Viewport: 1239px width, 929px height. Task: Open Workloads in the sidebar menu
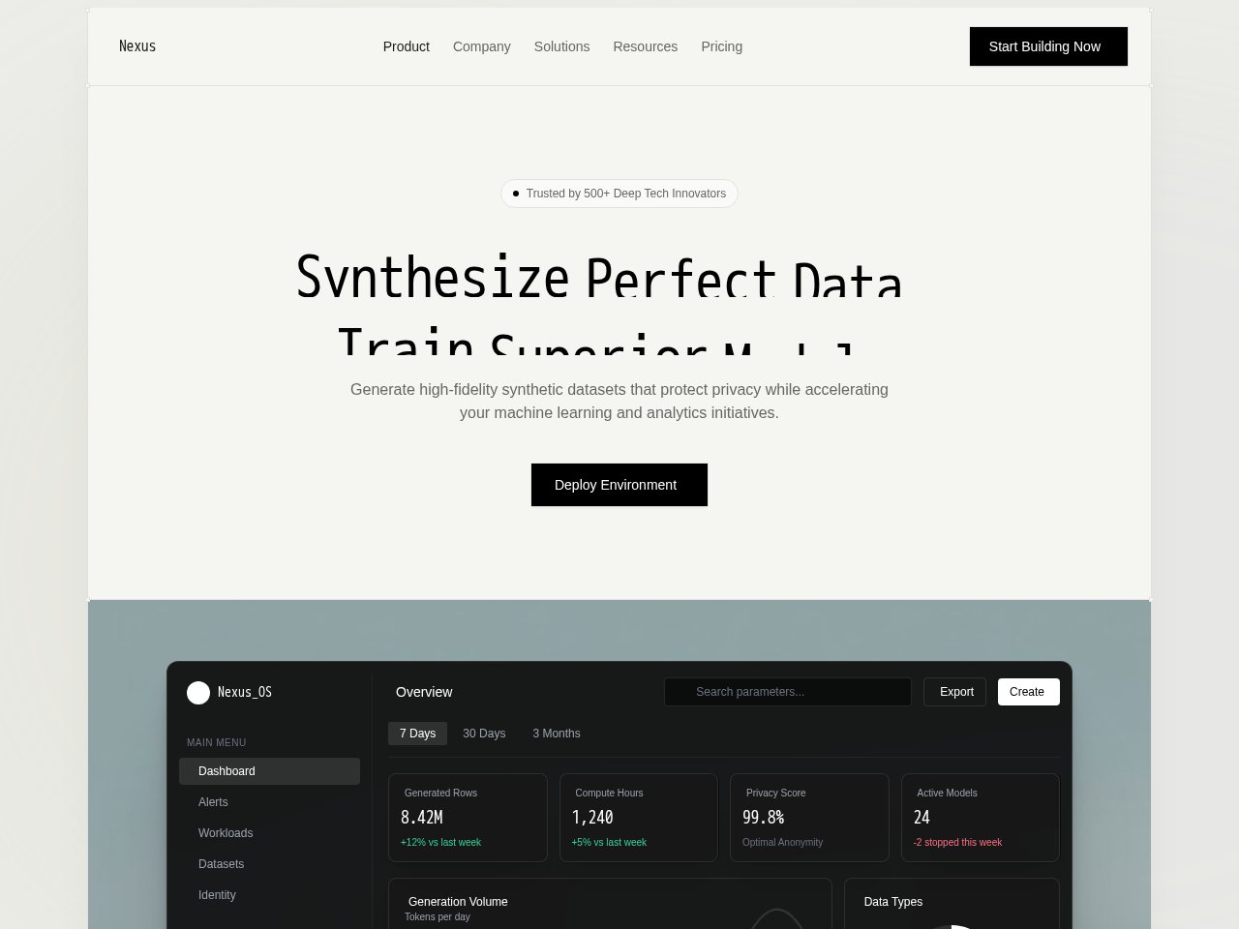point(226,833)
